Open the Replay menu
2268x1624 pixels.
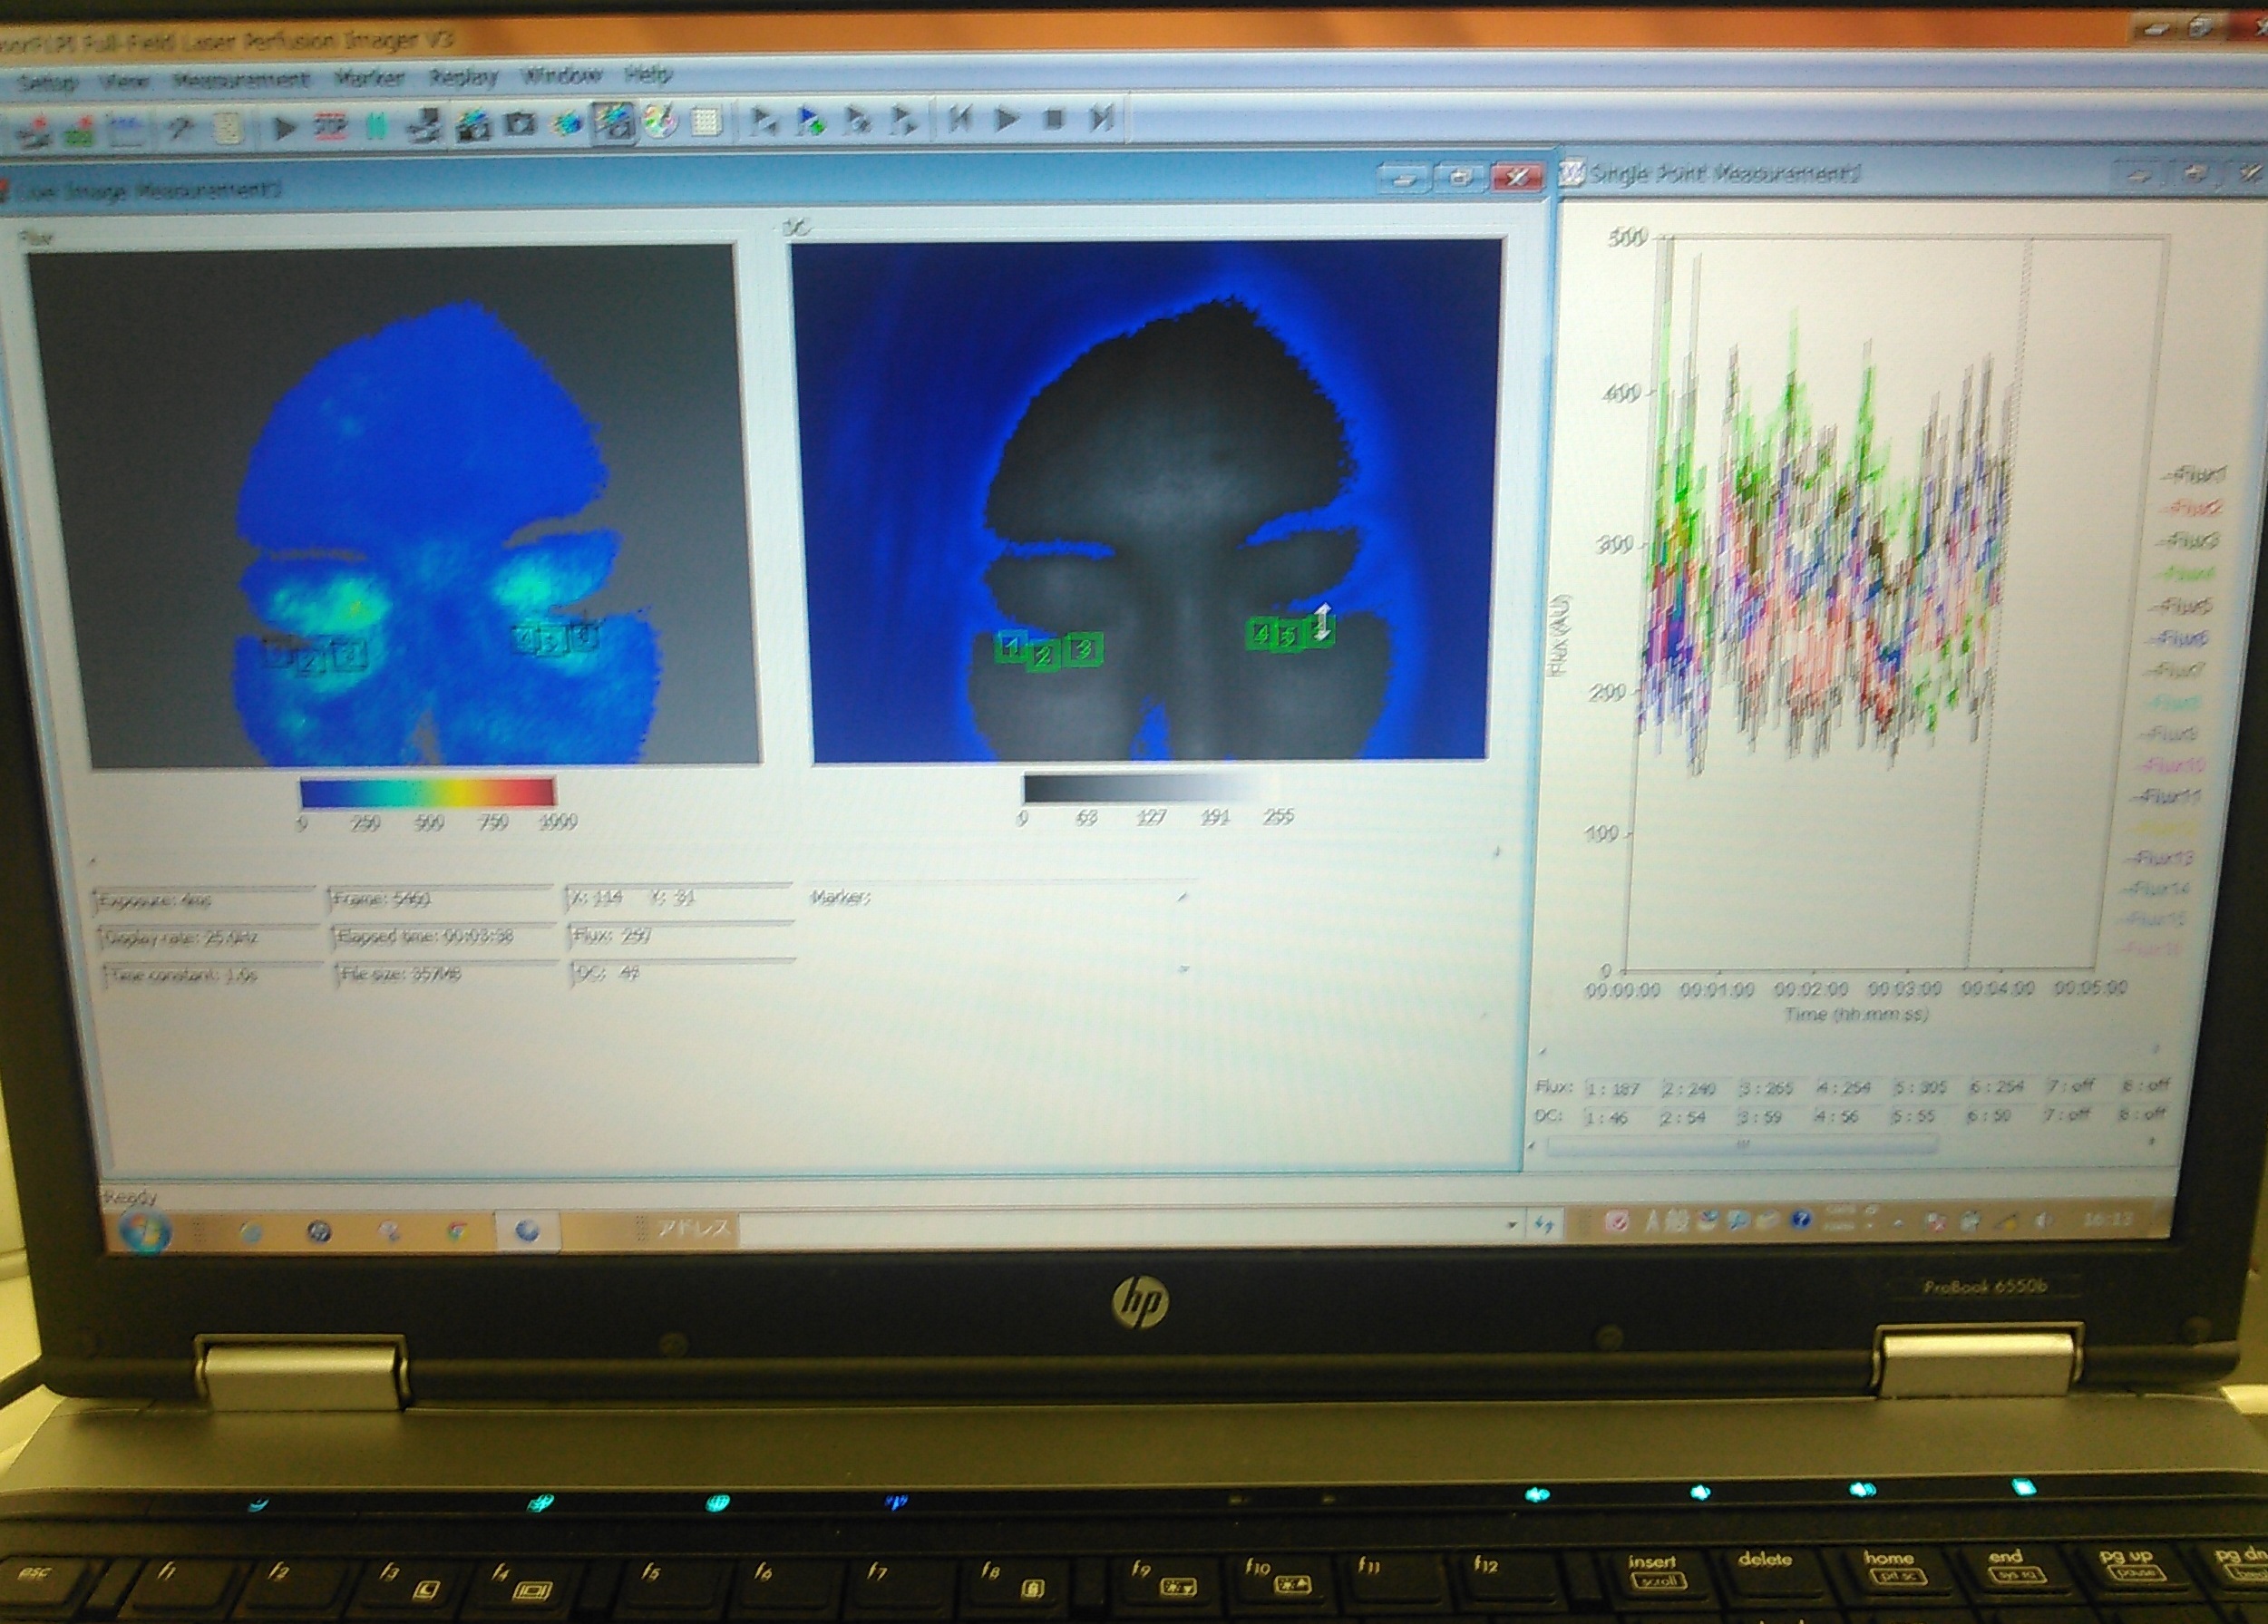(463, 77)
